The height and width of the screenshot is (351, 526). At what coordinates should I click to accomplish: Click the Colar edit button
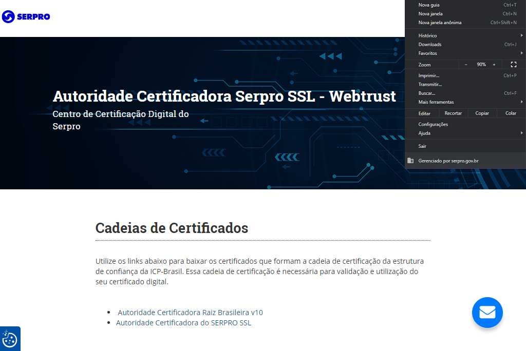click(x=511, y=113)
